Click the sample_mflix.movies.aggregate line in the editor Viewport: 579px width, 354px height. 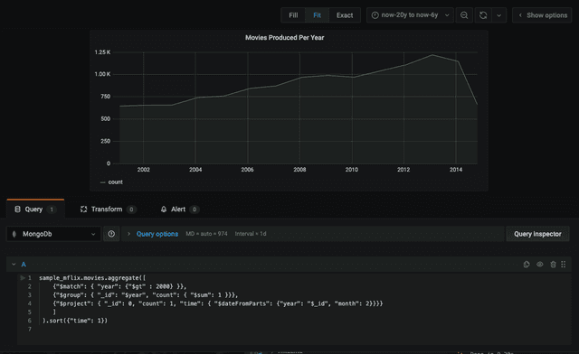[92, 277]
